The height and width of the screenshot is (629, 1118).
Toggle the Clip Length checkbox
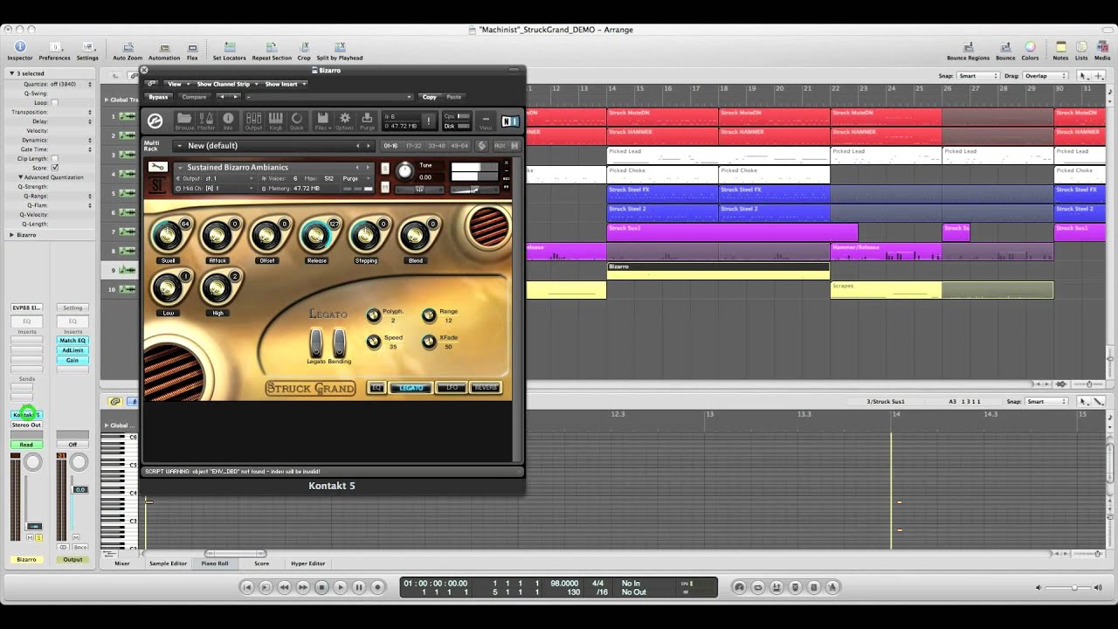point(54,158)
